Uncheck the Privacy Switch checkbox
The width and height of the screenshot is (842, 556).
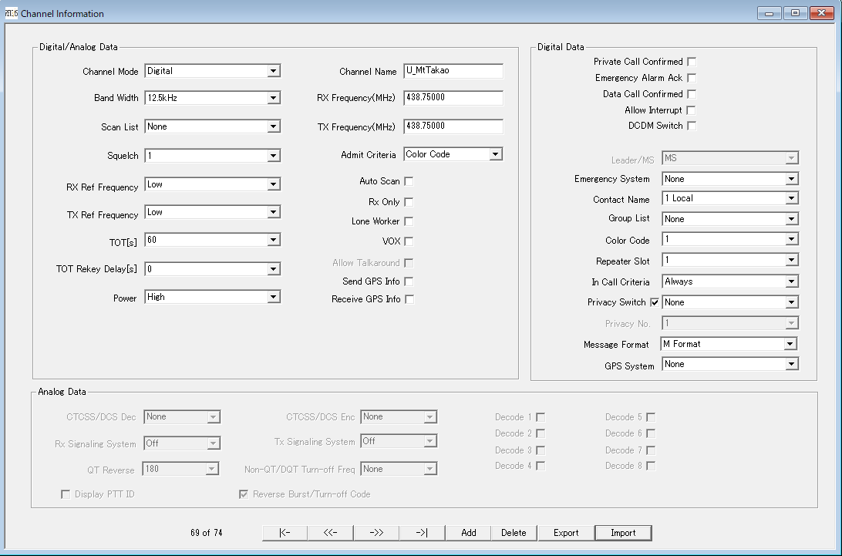[x=655, y=302]
